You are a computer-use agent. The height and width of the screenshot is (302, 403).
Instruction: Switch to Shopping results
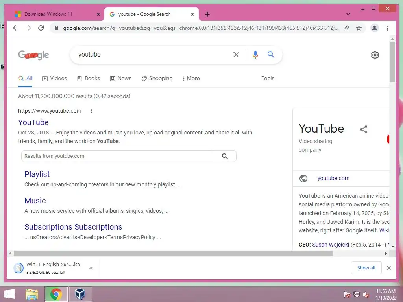click(157, 78)
